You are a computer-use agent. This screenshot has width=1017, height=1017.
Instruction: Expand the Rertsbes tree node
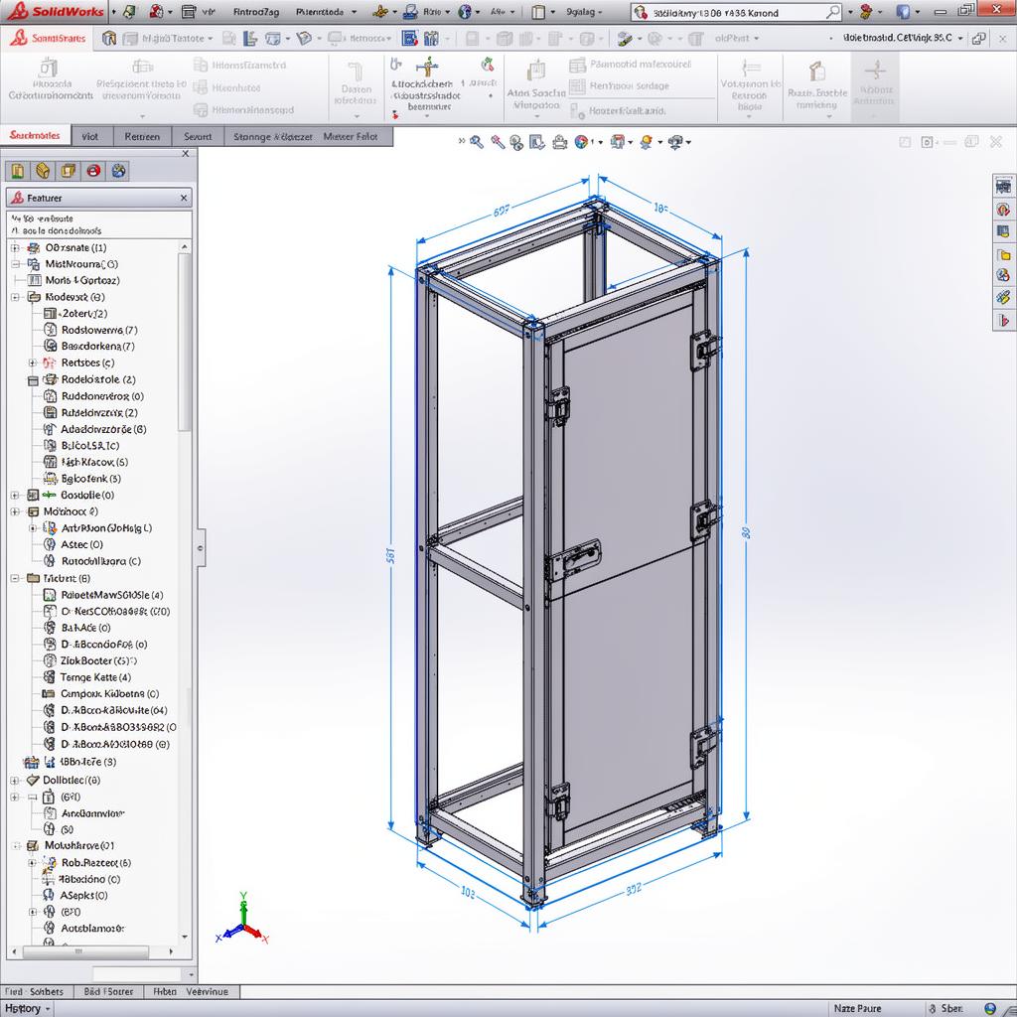[x=33, y=363]
